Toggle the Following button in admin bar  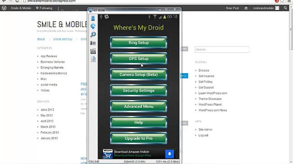tap(44, 8)
